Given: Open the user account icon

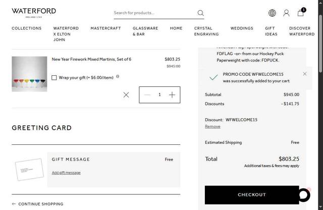Looking at the screenshot, I should point(286,13).
